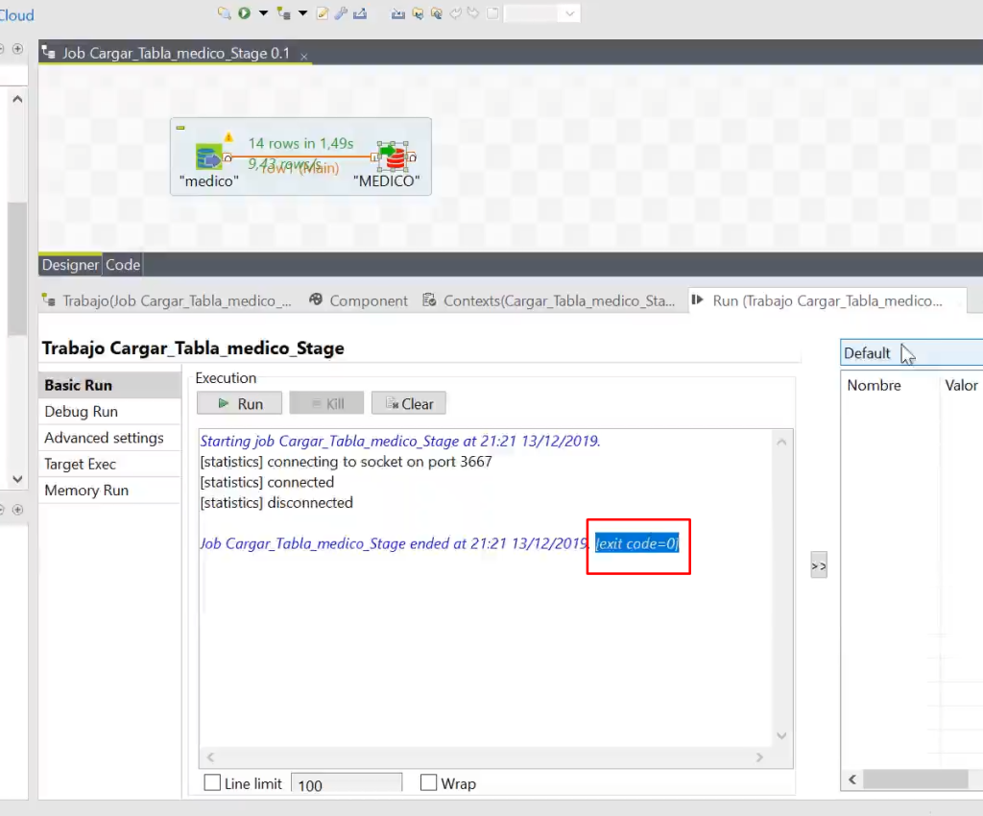Viewport: 983px width, 816px height.
Task: Click the console scroll down arrow
Action: coord(781,735)
